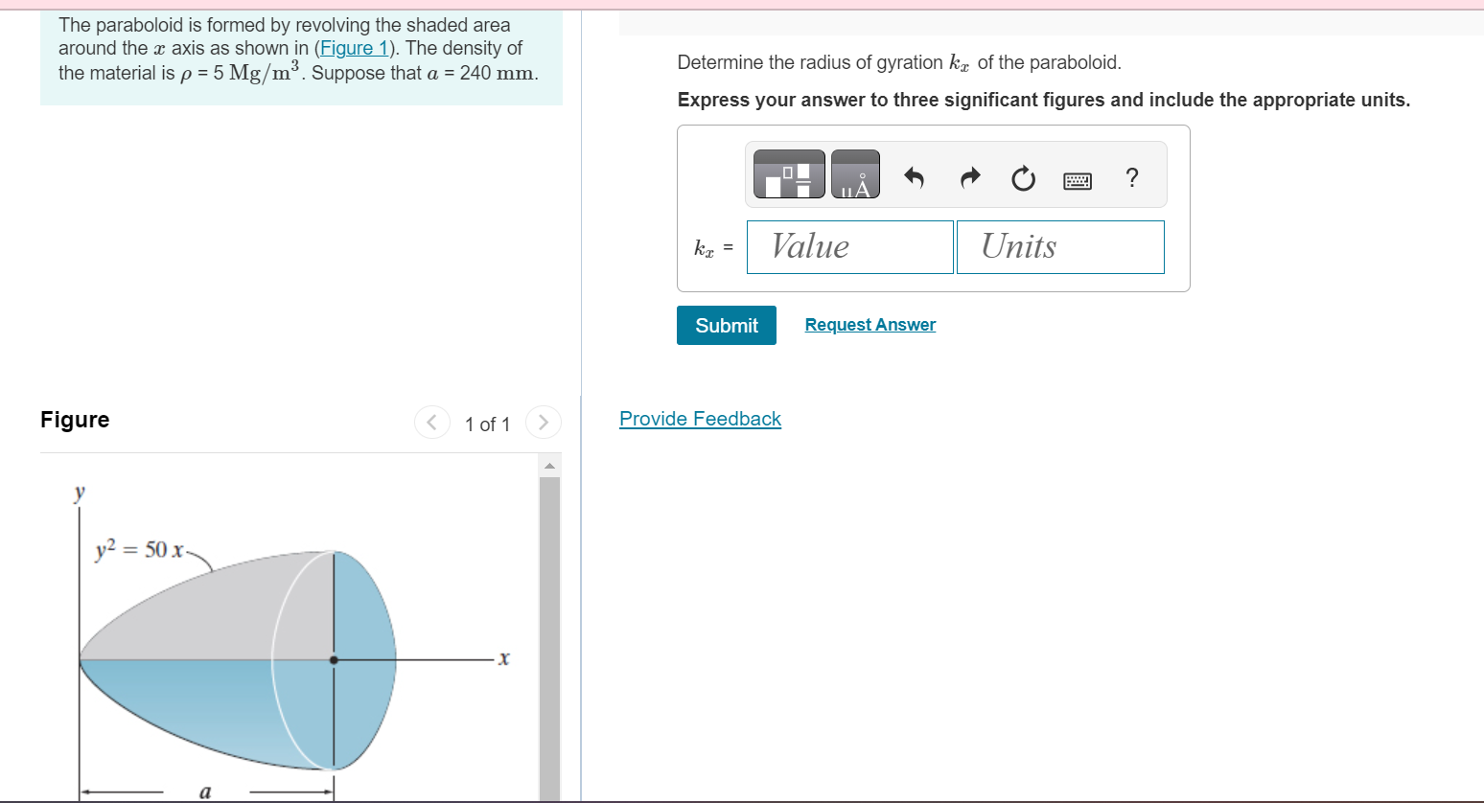The image size is (1484, 803).
Task: Focus the Value answer box
Action: tap(849, 246)
